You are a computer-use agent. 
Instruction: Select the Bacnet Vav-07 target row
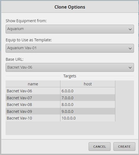click(x=60, y=98)
